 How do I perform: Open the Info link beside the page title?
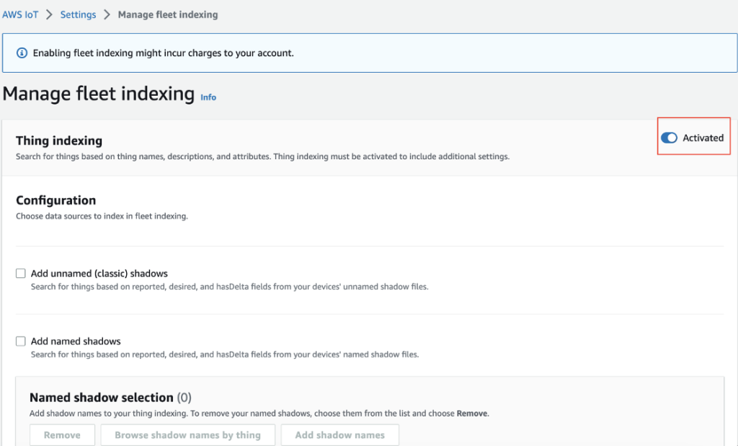click(208, 97)
